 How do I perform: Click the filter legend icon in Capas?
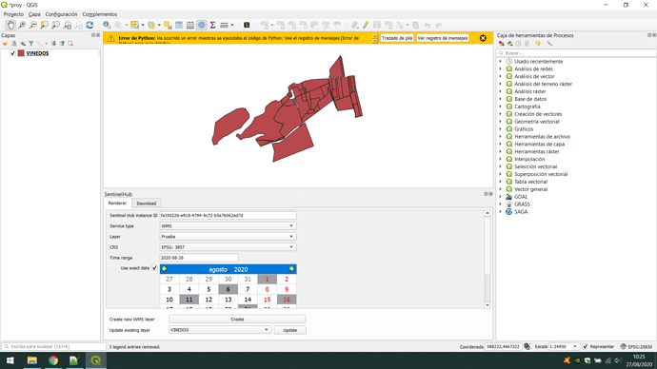click(31, 44)
